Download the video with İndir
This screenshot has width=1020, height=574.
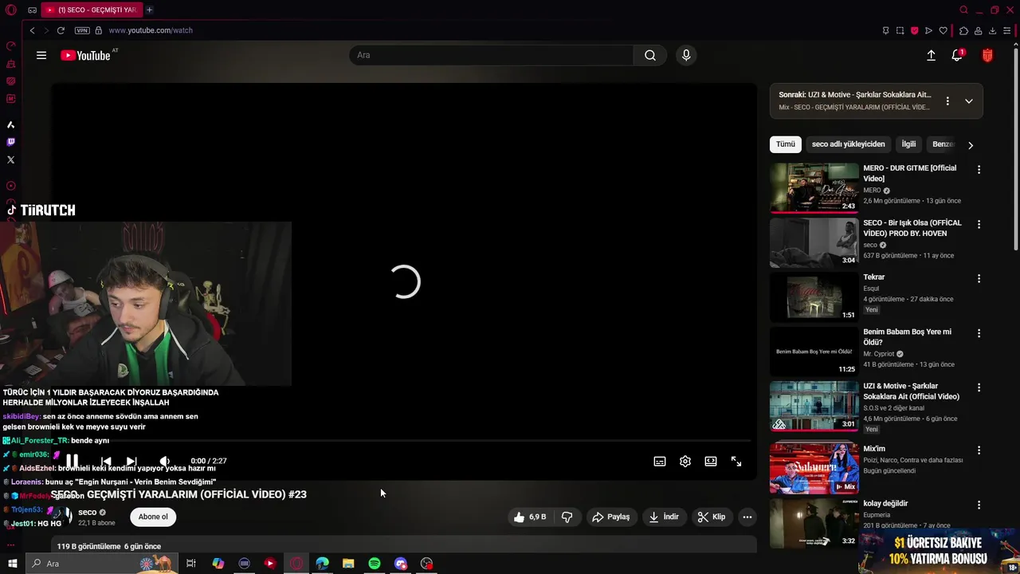click(664, 517)
